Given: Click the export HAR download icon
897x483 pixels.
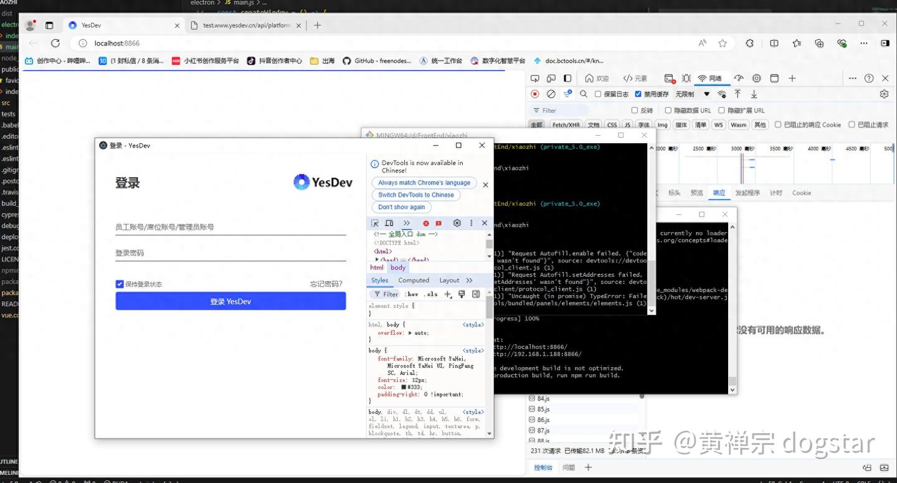Looking at the screenshot, I should (754, 94).
